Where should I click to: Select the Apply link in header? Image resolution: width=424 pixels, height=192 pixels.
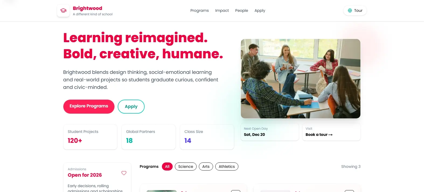[260, 10]
